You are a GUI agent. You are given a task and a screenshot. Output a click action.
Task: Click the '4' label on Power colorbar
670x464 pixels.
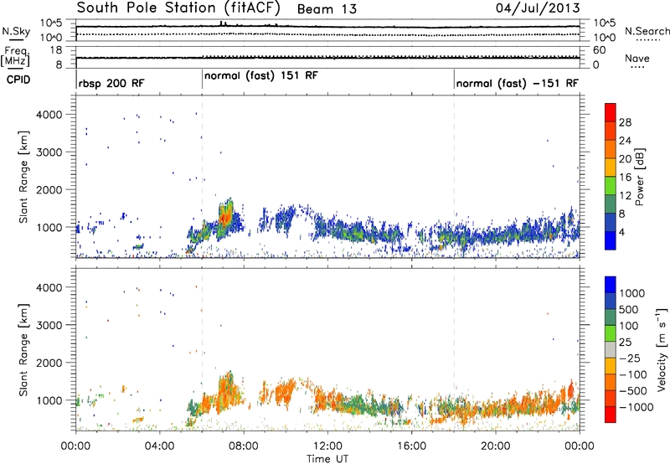[x=621, y=232]
